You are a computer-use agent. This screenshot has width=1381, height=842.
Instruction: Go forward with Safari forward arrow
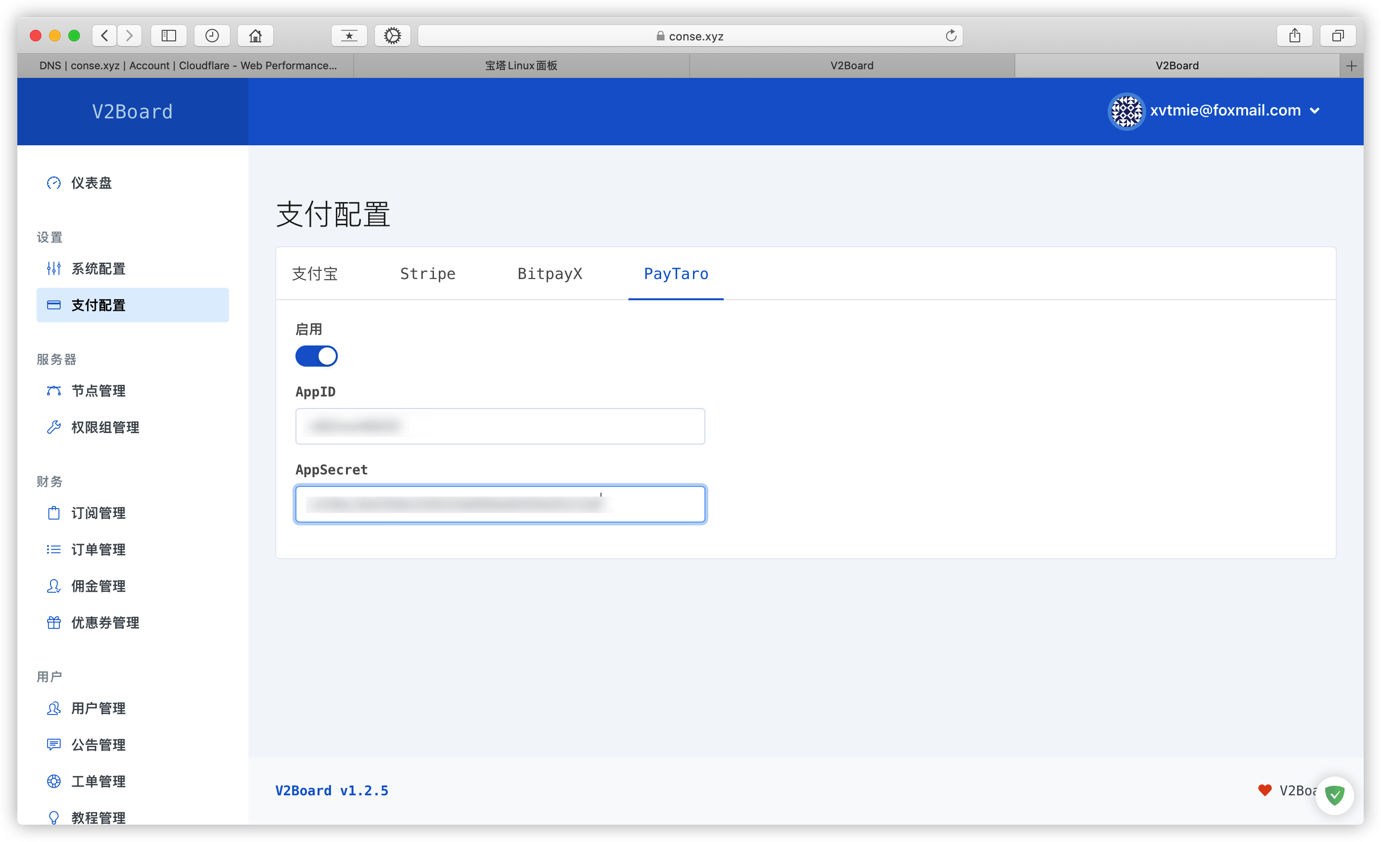pos(129,36)
